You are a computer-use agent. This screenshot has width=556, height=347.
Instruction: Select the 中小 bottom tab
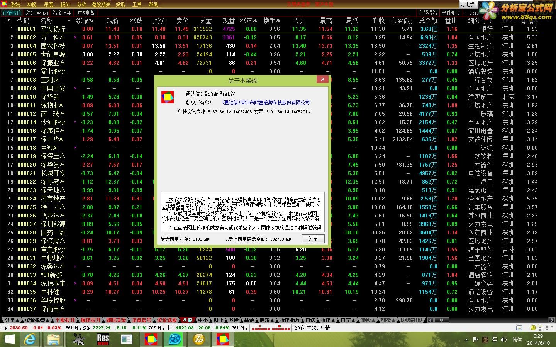click(203, 320)
